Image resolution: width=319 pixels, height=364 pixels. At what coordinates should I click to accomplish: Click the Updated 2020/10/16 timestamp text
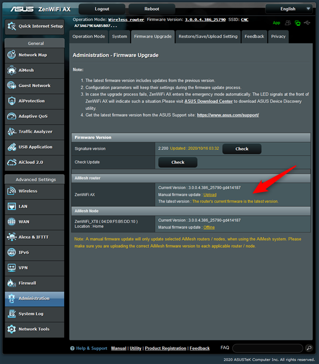(x=195, y=148)
